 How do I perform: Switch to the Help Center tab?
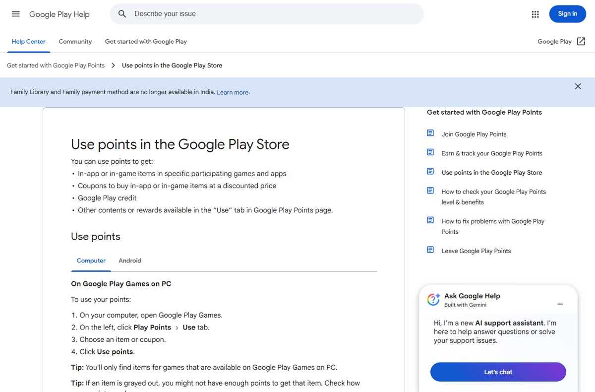[28, 42]
